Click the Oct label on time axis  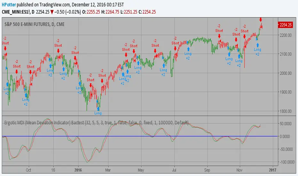point(28,170)
